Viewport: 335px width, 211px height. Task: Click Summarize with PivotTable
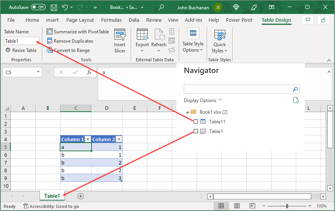[78, 32]
